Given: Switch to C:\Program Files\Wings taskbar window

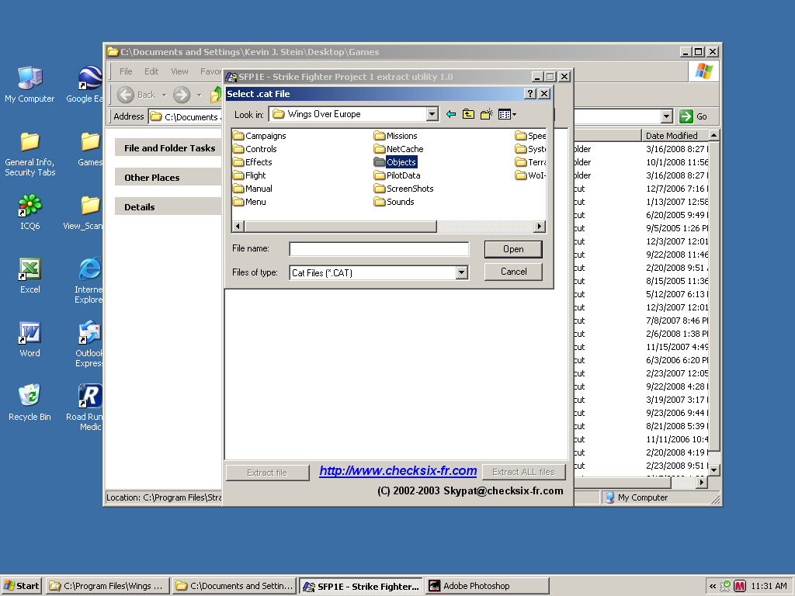Looking at the screenshot, I should coord(107,586).
